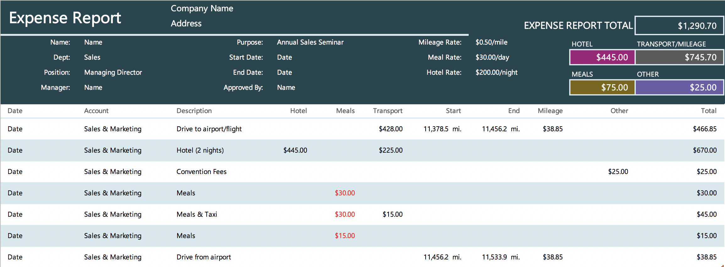The height and width of the screenshot is (267, 725).
Task: Click the expense report total $1,290.70 box
Action: [x=679, y=26]
